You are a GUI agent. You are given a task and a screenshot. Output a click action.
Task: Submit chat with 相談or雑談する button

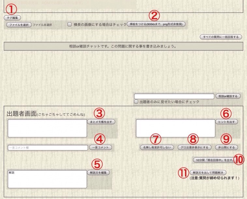(x=228, y=96)
